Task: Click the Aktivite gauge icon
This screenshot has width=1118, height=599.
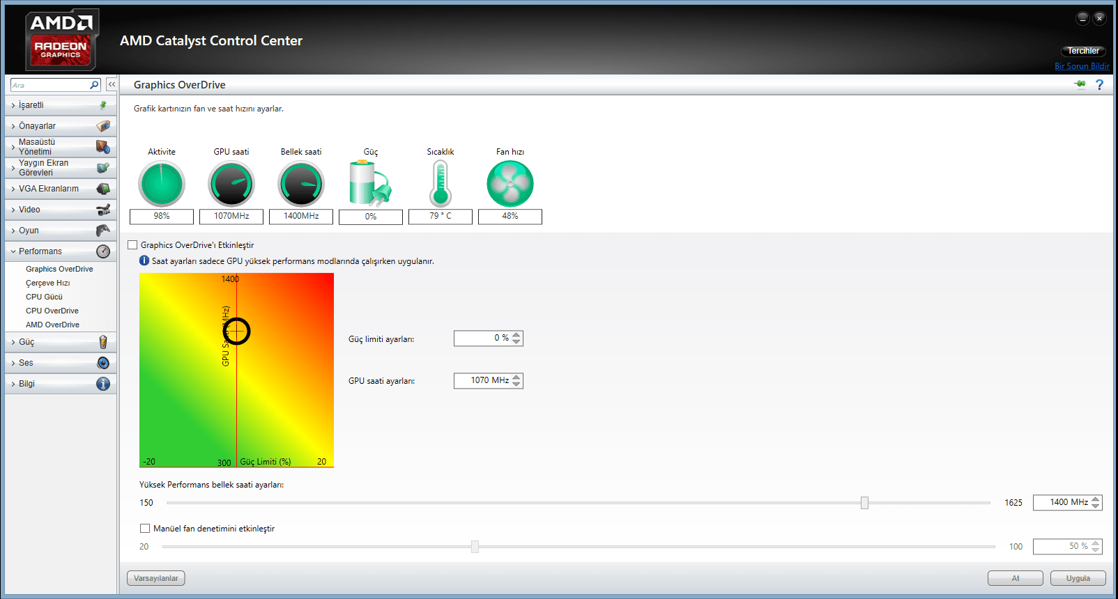Action: (x=162, y=184)
